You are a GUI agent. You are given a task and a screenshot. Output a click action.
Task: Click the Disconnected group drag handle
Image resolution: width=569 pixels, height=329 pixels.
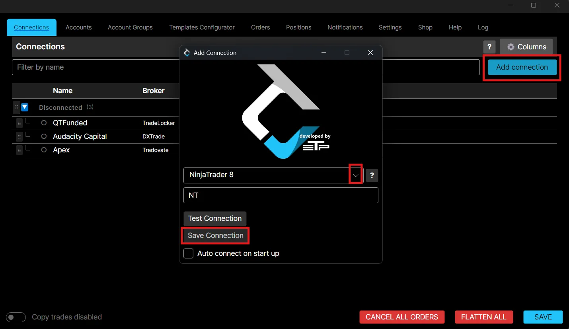point(16,107)
